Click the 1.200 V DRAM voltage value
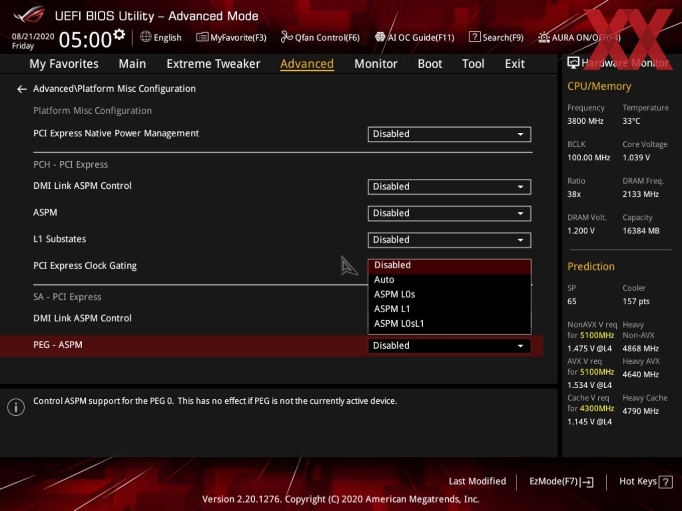Viewport: 682px width, 511px height. [581, 231]
